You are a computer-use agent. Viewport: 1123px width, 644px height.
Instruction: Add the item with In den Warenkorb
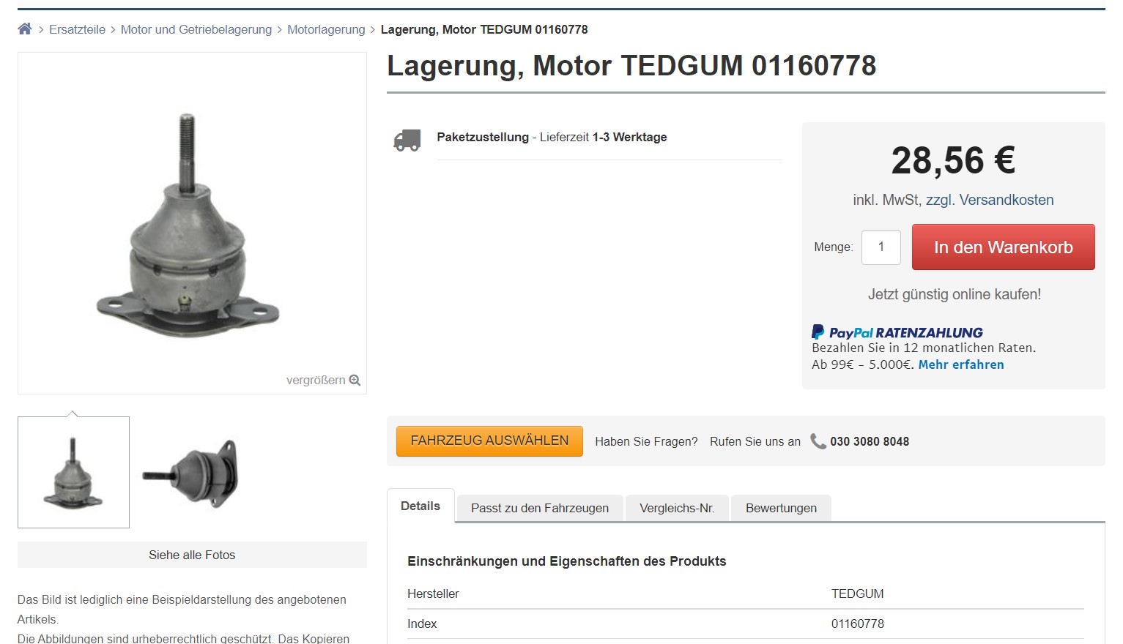tap(1004, 247)
